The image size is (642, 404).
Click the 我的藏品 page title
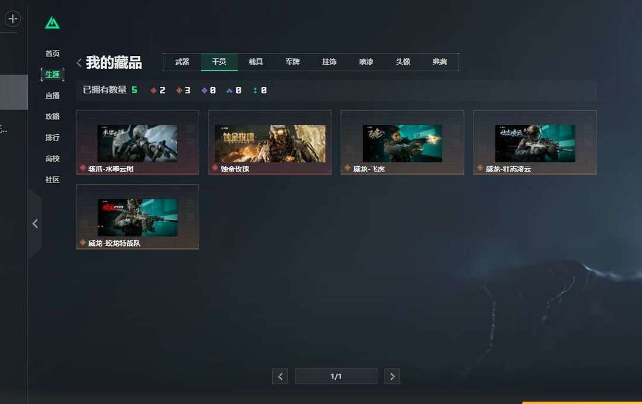click(x=114, y=62)
